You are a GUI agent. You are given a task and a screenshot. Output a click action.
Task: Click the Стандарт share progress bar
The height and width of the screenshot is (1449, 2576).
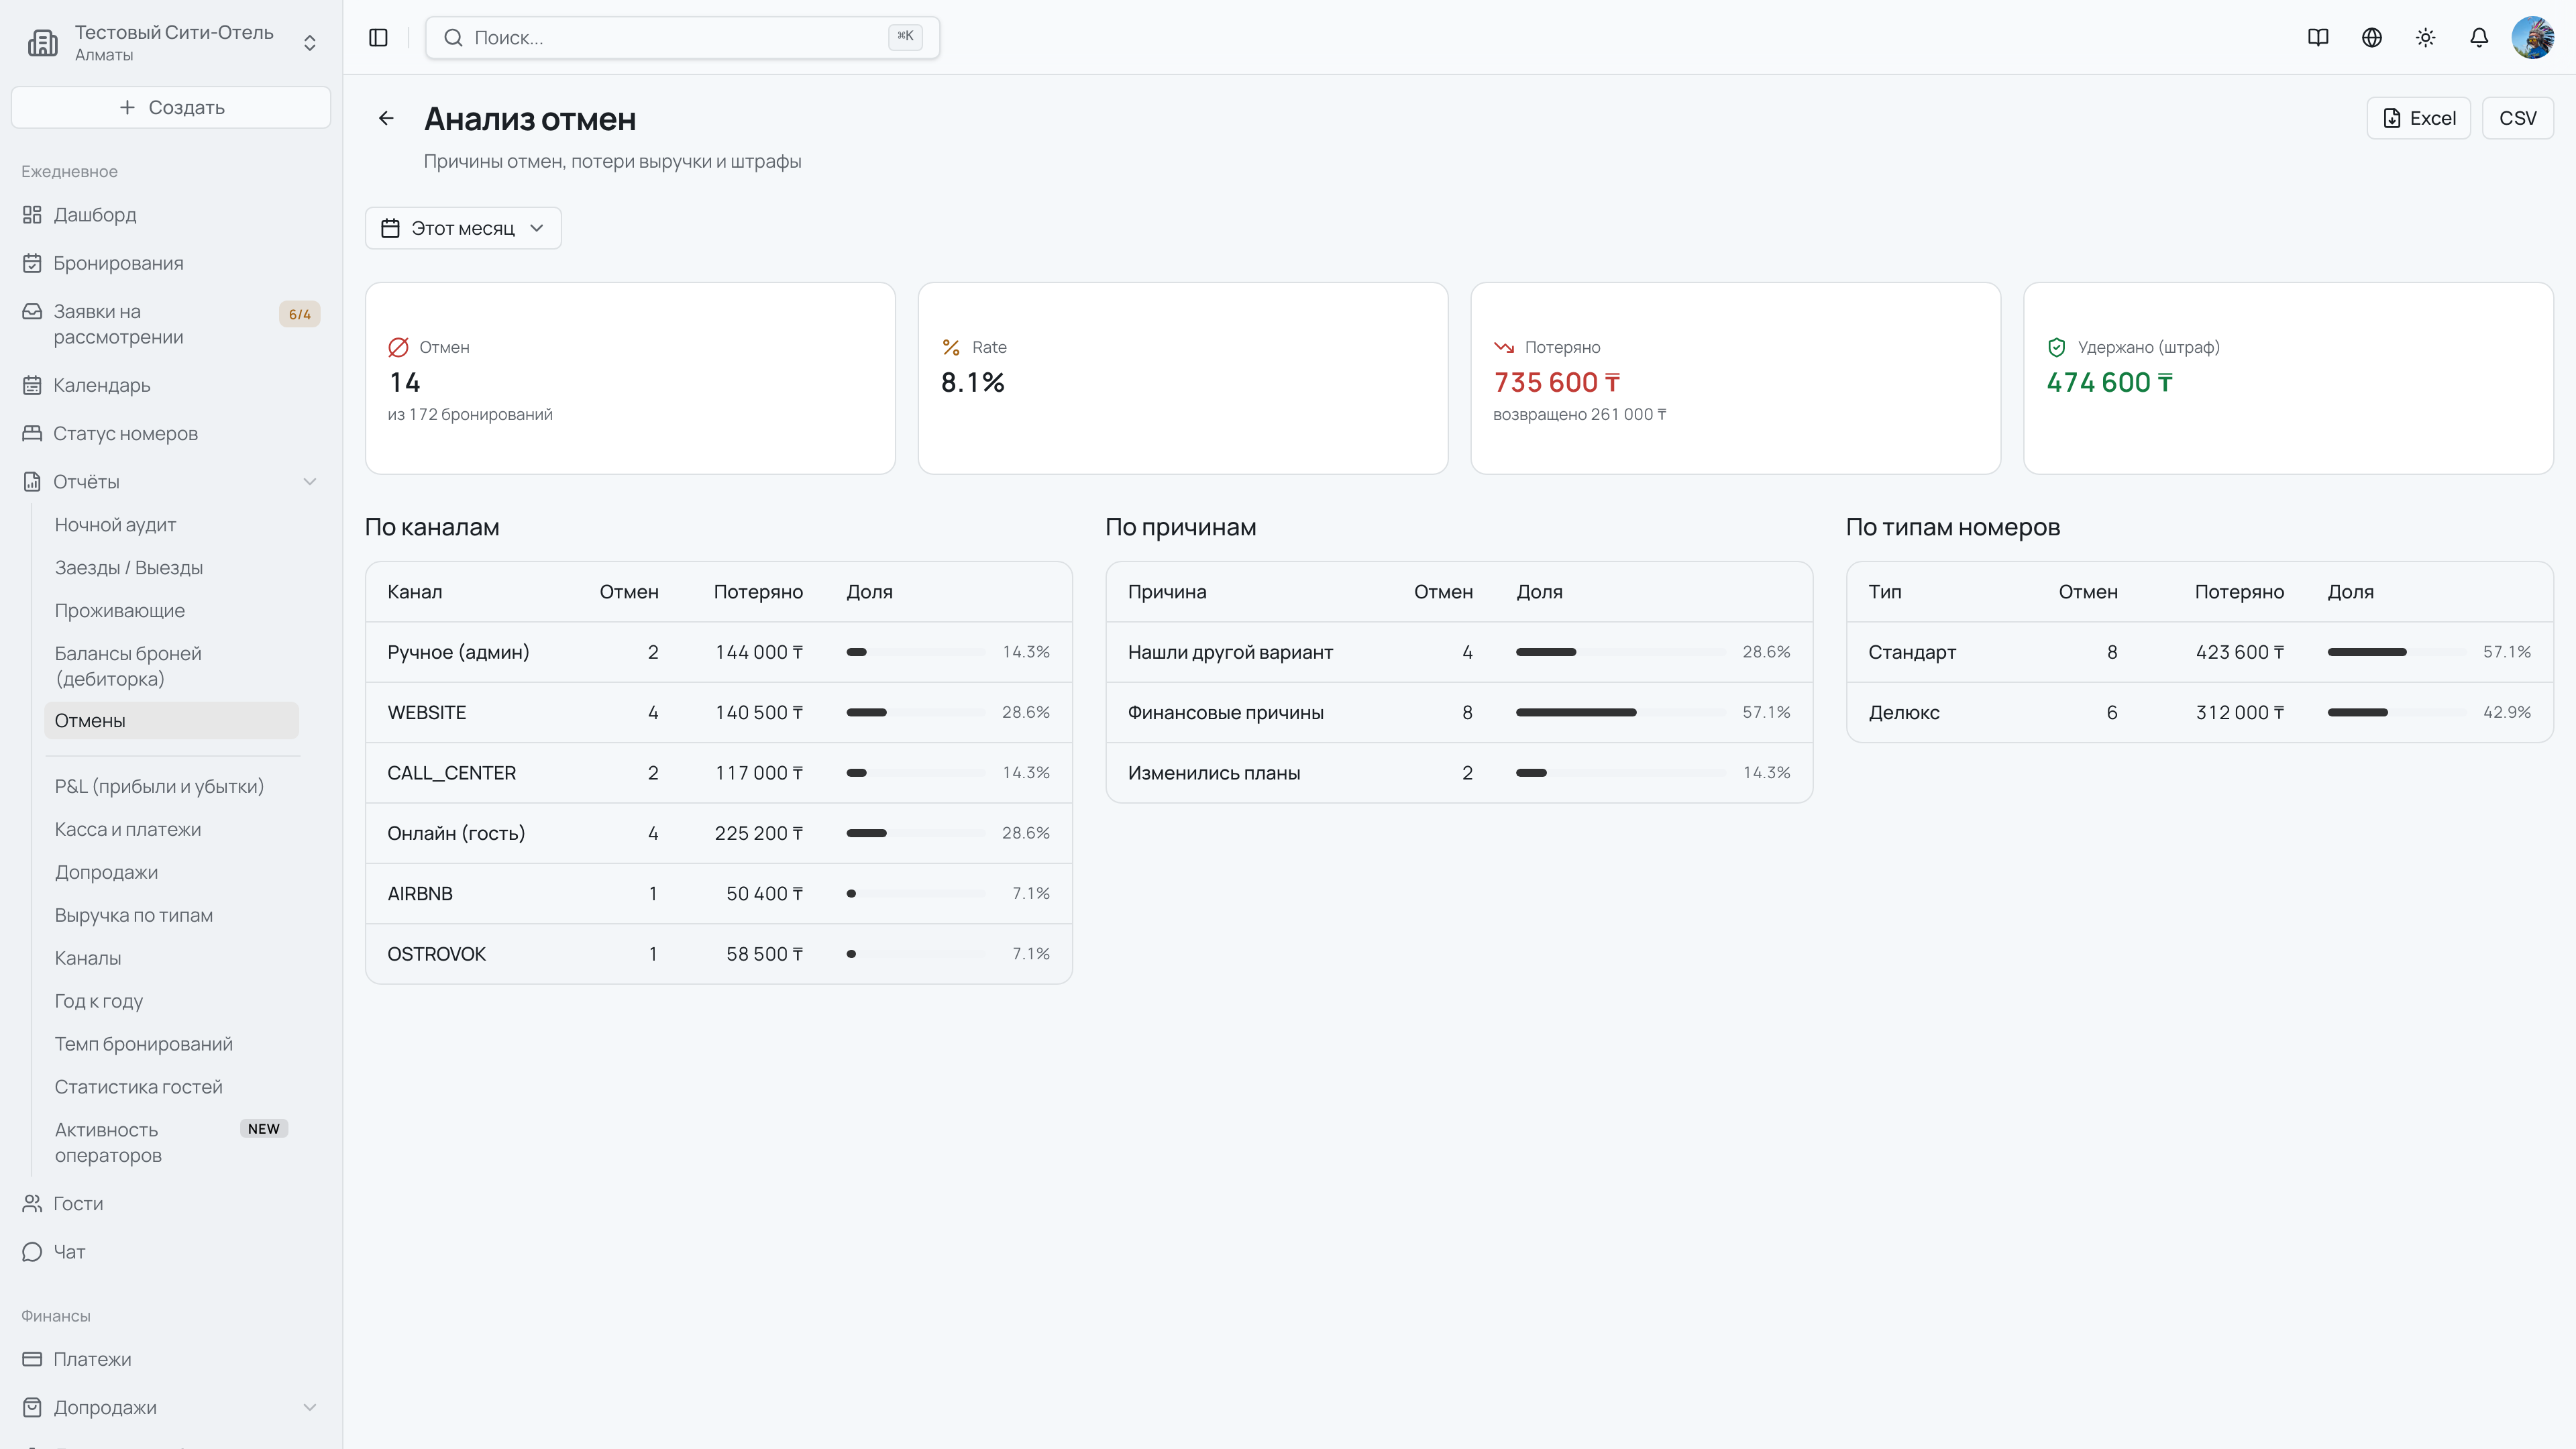(2397, 652)
